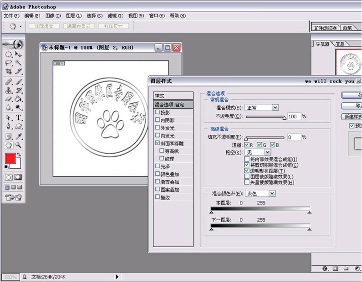Select the Type (T) tool
The width and height of the screenshot is (362, 282).
pos(19,117)
